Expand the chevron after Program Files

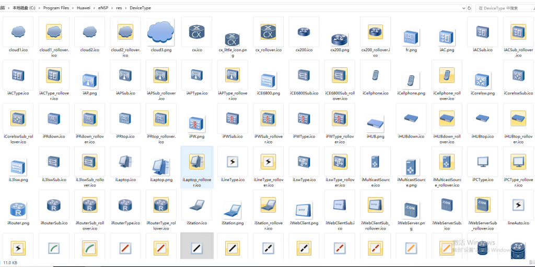point(73,8)
